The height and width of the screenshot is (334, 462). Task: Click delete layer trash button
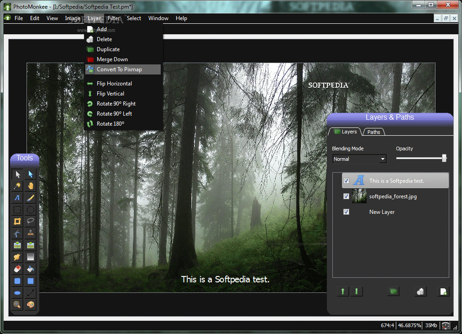(x=420, y=292)
